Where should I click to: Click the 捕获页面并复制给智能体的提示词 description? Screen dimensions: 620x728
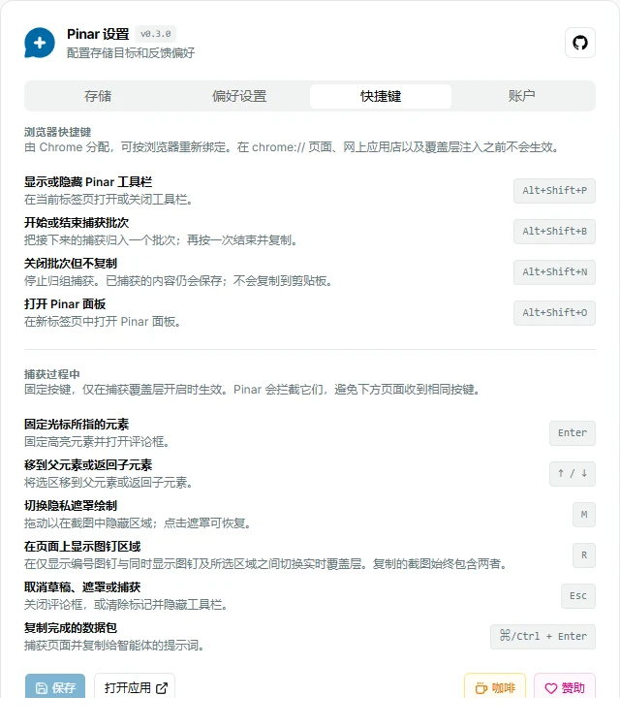click(x=114, y=646)
